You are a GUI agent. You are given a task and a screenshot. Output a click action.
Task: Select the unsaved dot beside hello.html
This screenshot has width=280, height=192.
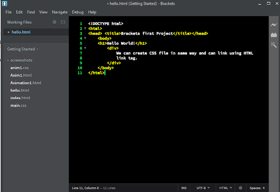[8, 32]
